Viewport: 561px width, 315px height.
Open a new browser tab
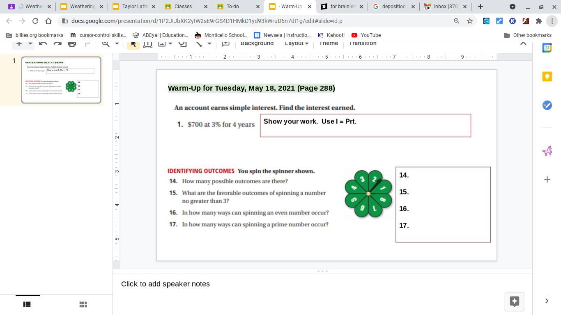(x=480, y=7)
